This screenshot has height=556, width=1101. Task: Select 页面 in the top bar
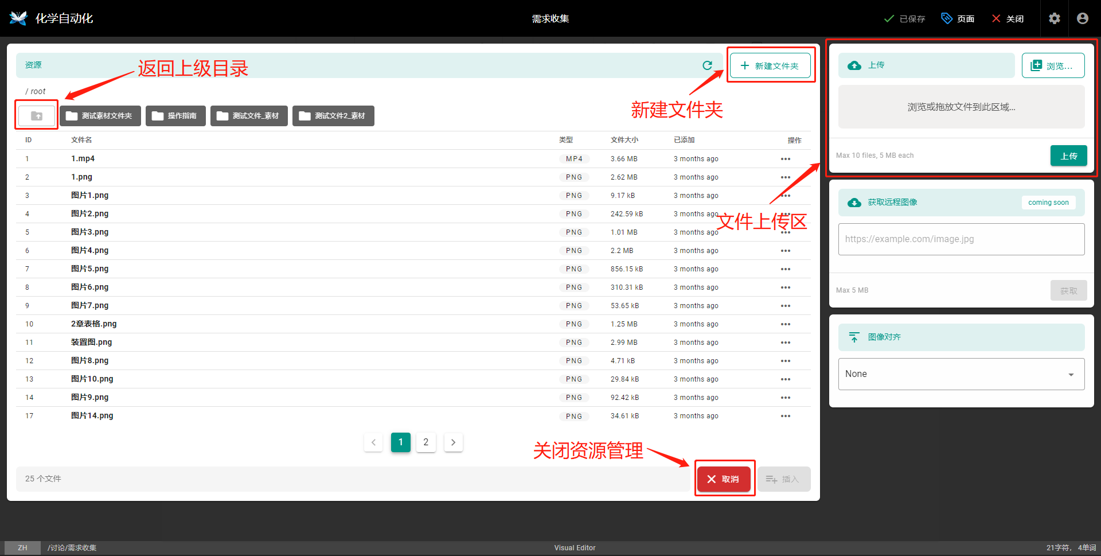tap(958, 18)
